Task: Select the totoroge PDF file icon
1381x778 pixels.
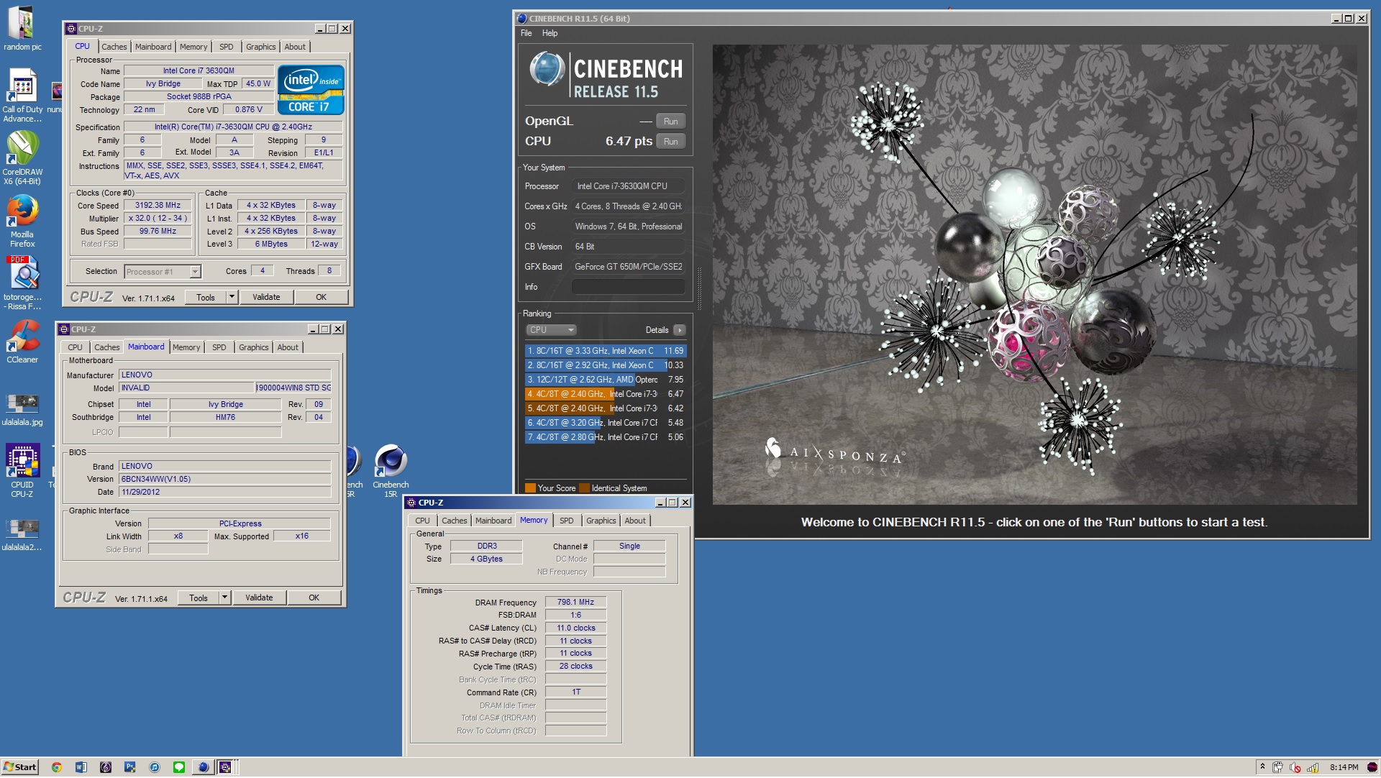Action: pos(22,283)
